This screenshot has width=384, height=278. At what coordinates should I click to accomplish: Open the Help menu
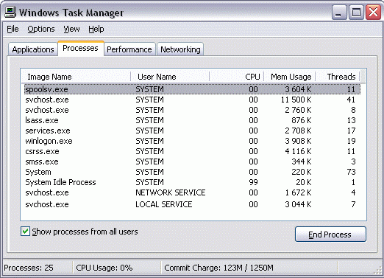point(96,29)
